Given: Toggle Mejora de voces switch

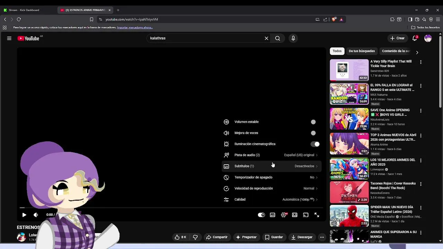Looking at the screenshot, I should (x=315, y=133).
